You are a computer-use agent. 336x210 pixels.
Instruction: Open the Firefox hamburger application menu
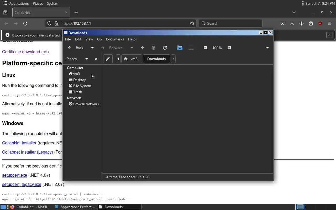coord(330,23)
